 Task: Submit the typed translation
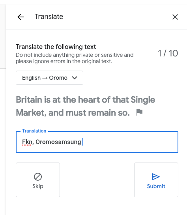coord(156,180)
